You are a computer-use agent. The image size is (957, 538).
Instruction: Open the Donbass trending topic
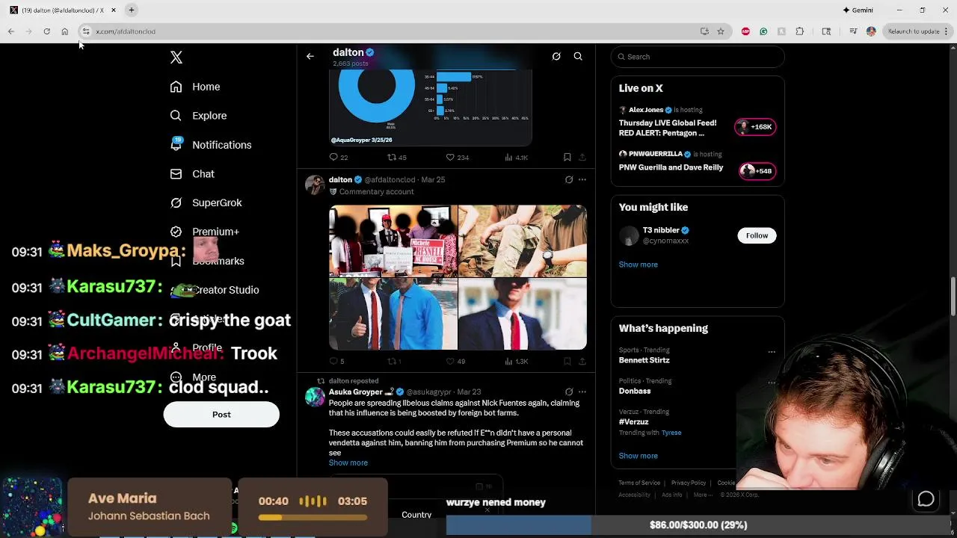(x=635, y=391)
